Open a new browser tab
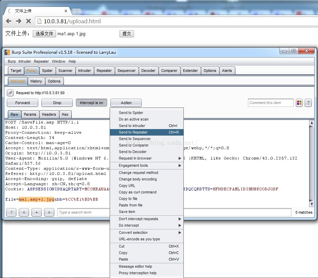 tap(77, 11)
